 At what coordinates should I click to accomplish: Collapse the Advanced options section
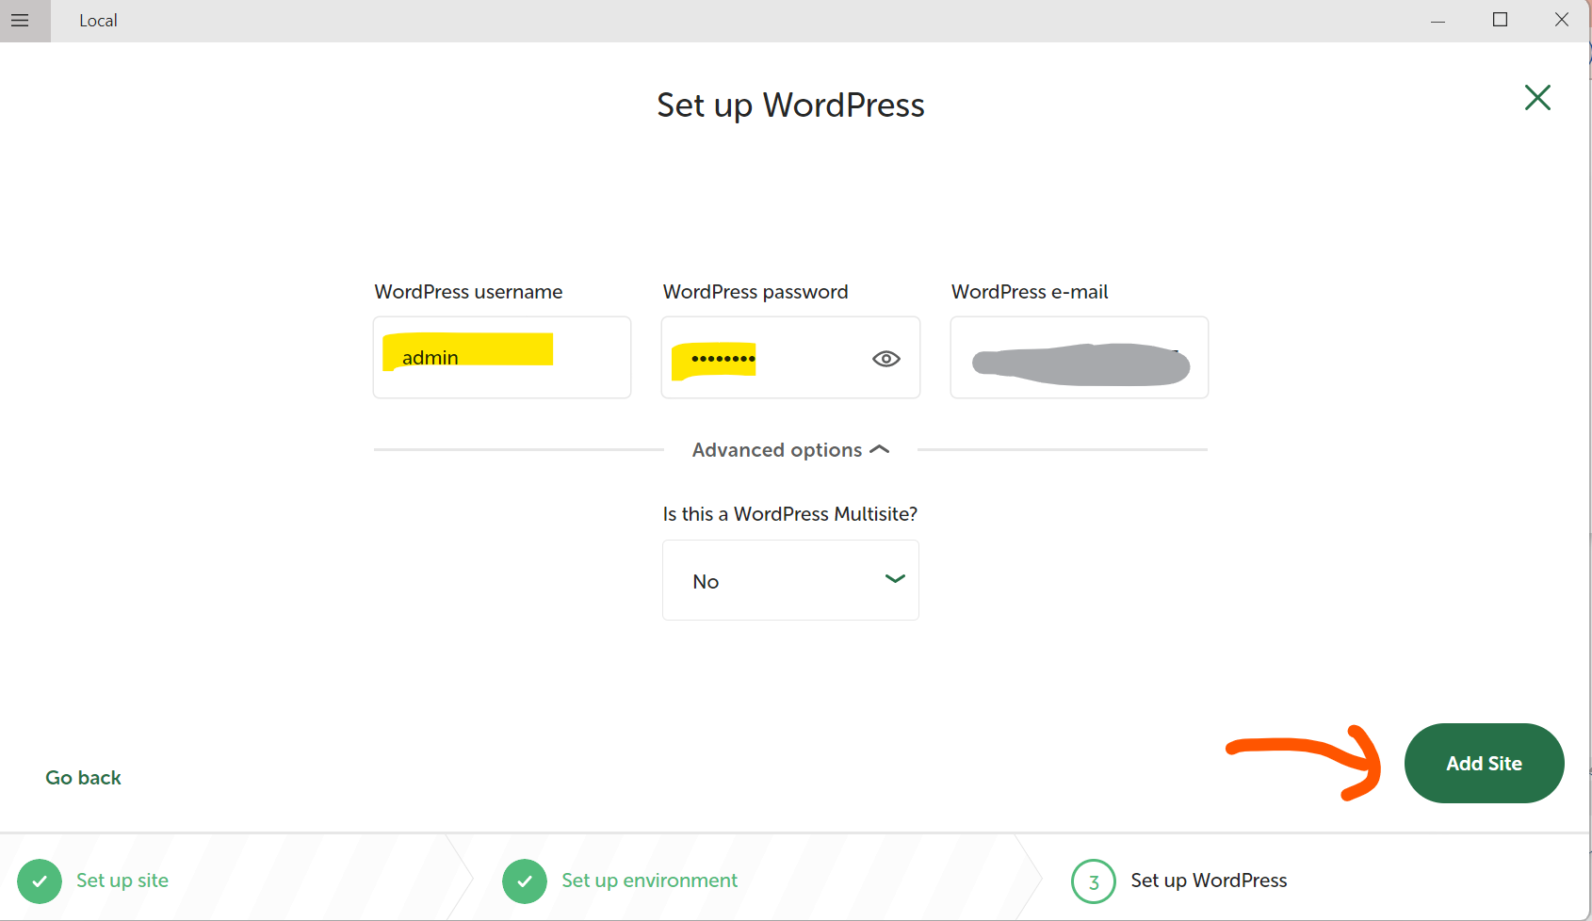pos(790,450)
